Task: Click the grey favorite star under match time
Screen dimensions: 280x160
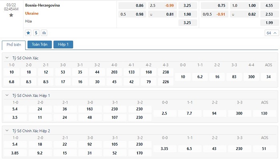Action: click(x=11, y=15)
